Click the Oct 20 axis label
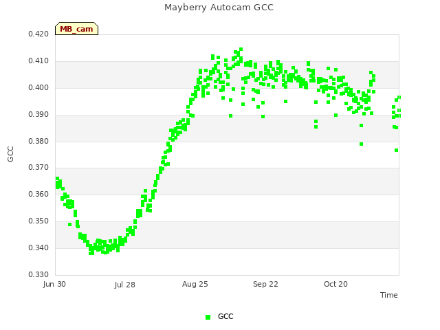 tap(335, 284)
